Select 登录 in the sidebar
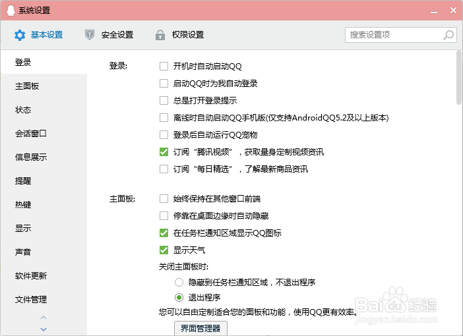463x336 pixels. point(44,62)
